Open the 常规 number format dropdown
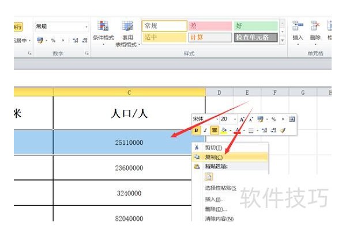The height and width of the screenshot is (230, 346). pos(86,27)
